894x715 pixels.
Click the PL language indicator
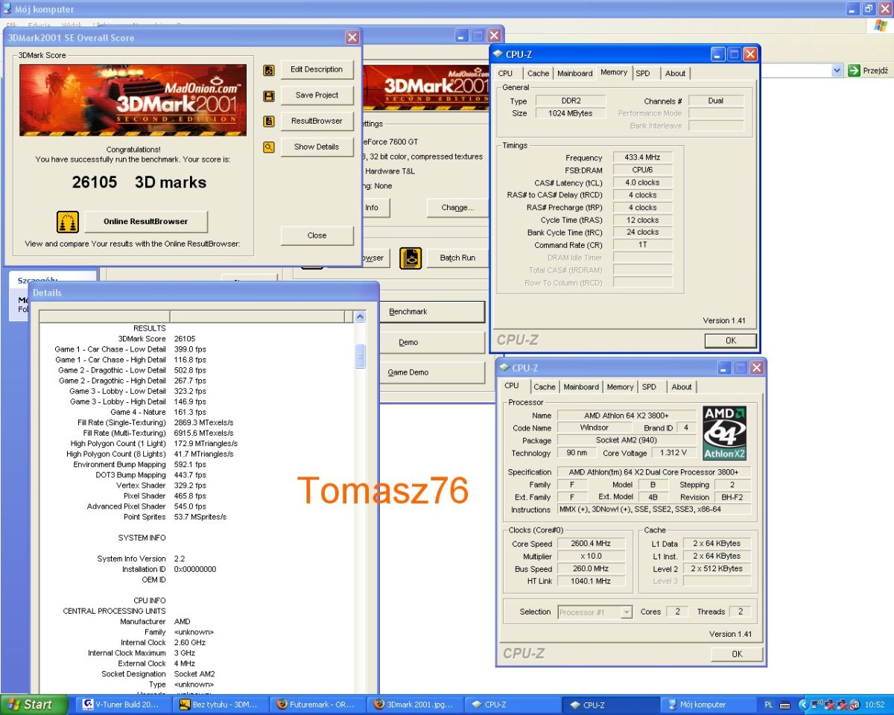(769, 705)
